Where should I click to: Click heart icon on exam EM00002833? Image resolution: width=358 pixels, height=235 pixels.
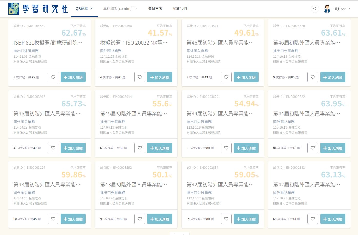[x=313, y=219]
